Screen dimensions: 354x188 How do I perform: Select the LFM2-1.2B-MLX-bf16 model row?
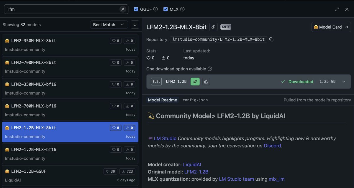point(70,154)
